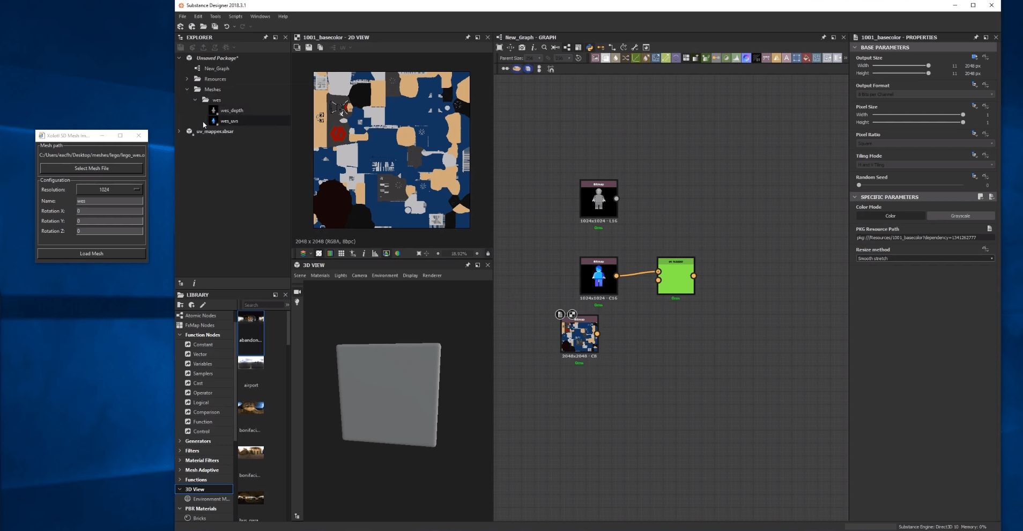The image size is (1023, 531).
Task: Take a graph screenshot with the camera icon
Action: tap(522, 47)
